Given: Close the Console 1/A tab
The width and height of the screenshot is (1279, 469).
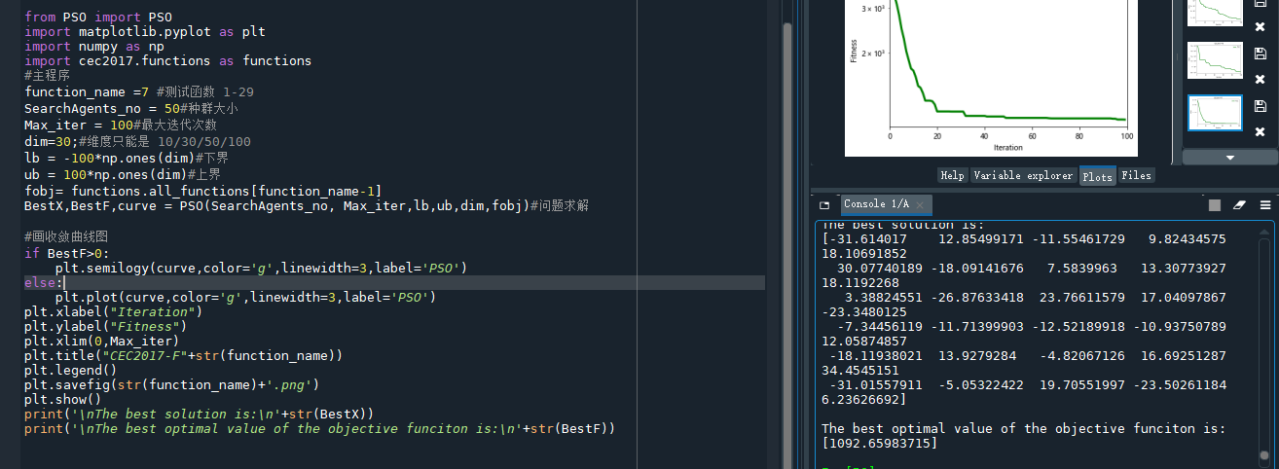Looking at the screenshot, I should [922, 204].
